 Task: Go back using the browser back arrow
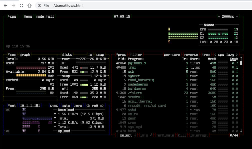point(5,5)
